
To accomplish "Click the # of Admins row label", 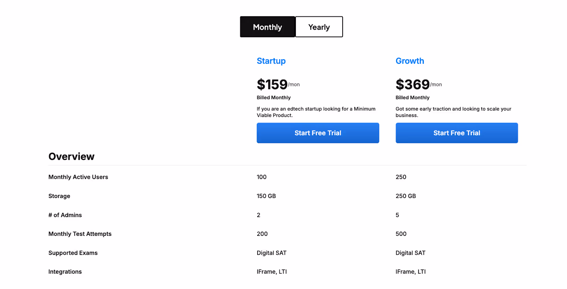I will [x=65, y=215].
